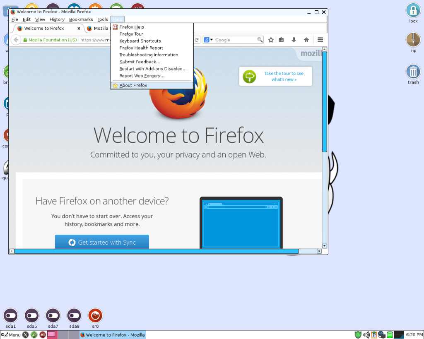Click the green shield tray icon

pos(358,335)
